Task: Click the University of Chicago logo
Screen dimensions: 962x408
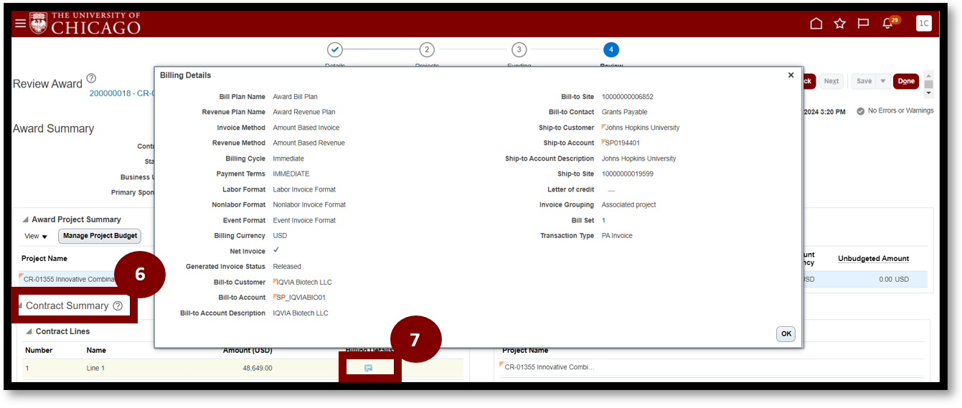Action: [x=85, y=24]
